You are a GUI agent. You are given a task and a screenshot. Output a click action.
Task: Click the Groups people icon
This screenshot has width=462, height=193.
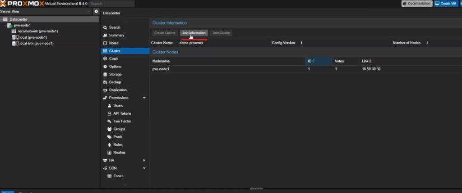pyautogui.click(x=109, y=129)
